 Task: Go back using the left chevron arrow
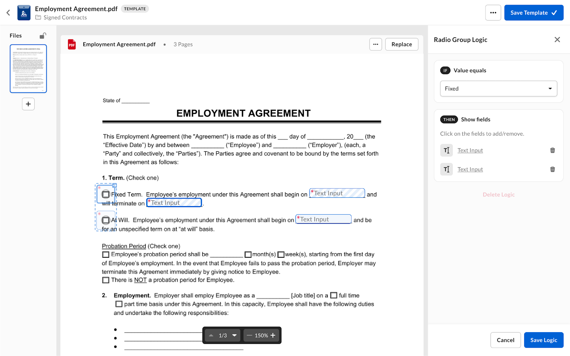pyautogui.click(x=8, y=13)
